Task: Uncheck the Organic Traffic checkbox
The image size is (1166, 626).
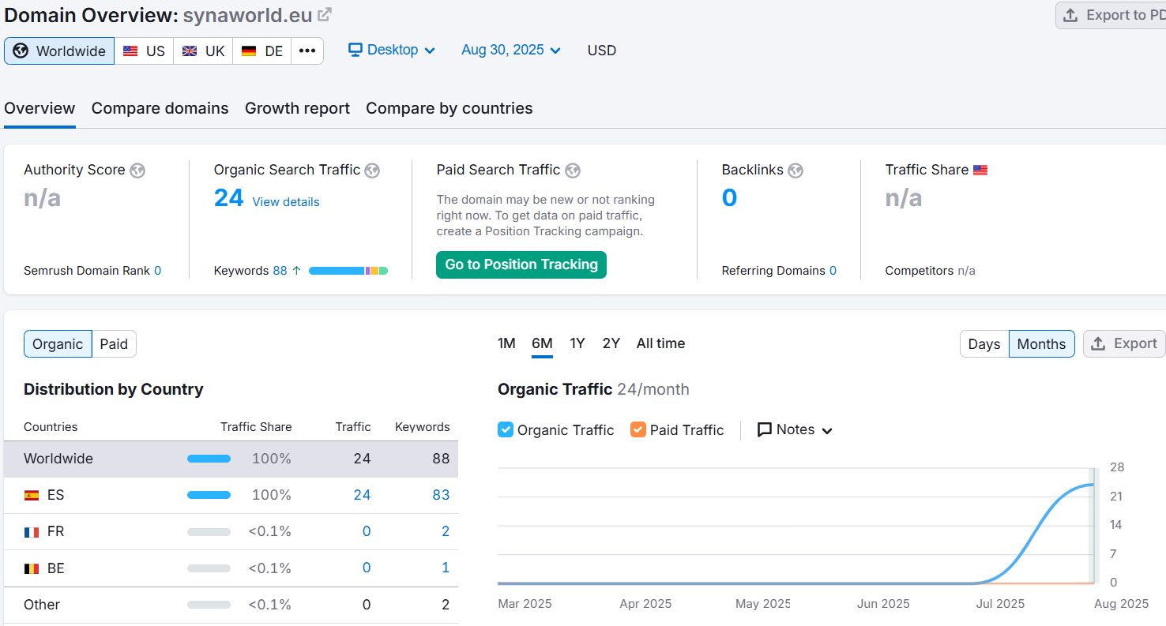Action: (506, 429)
